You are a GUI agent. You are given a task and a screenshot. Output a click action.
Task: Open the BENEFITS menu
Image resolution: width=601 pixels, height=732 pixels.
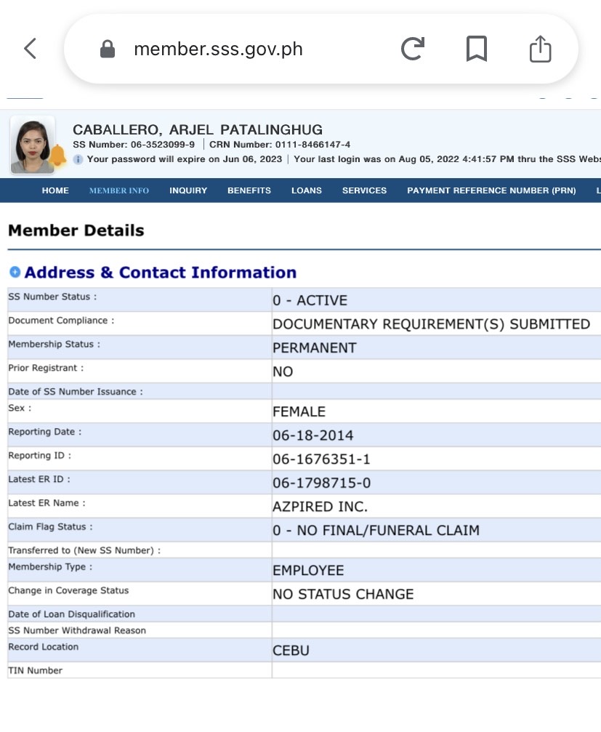[249, 190]
